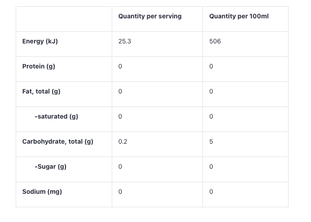This screenshot has height=222, width=311.
Task: Click the total fat per serving value
Action: (x=120, y=91)
